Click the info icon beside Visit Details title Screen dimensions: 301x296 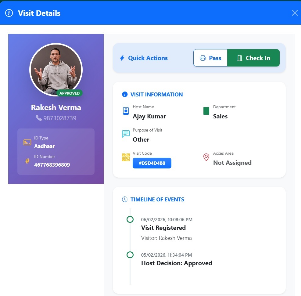[x=9, y=13]
